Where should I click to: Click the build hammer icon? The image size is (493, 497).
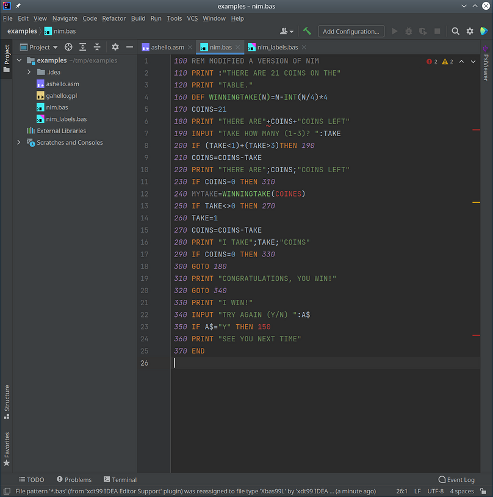click(x=307, y=31)
